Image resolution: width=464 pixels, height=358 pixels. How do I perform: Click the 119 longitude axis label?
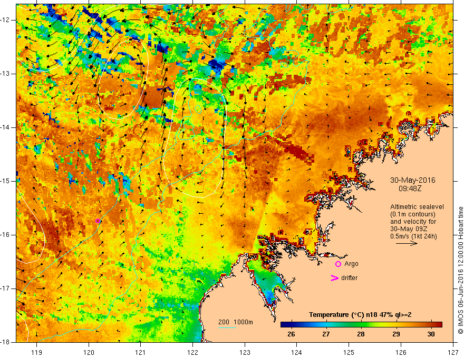point(37,352)
